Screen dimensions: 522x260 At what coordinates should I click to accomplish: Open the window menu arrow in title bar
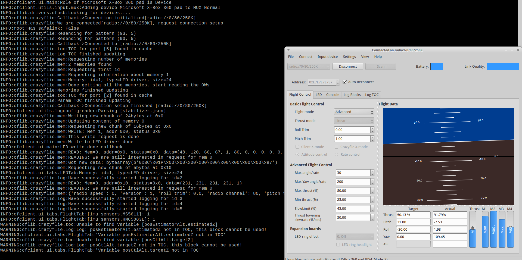pos(288,50)
